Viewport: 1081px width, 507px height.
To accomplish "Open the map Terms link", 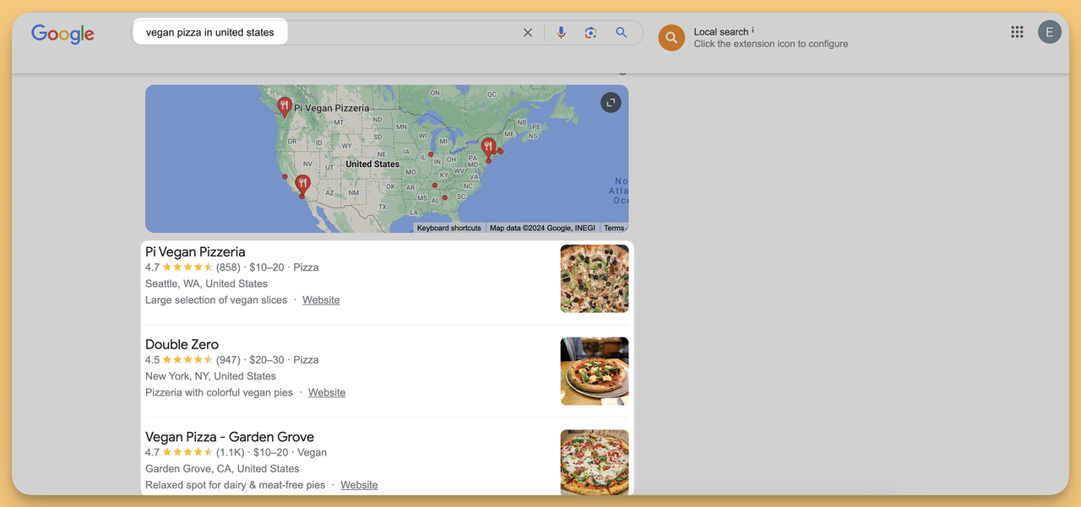I will point(614,229).
